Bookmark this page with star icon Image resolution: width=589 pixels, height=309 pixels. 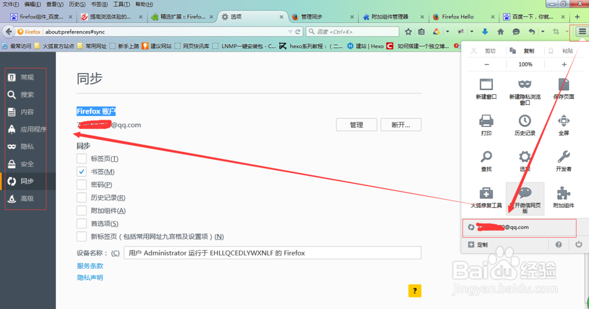point(408,32)
